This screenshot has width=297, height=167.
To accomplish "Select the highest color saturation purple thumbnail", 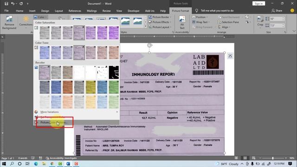I will (x=114, y=33).
